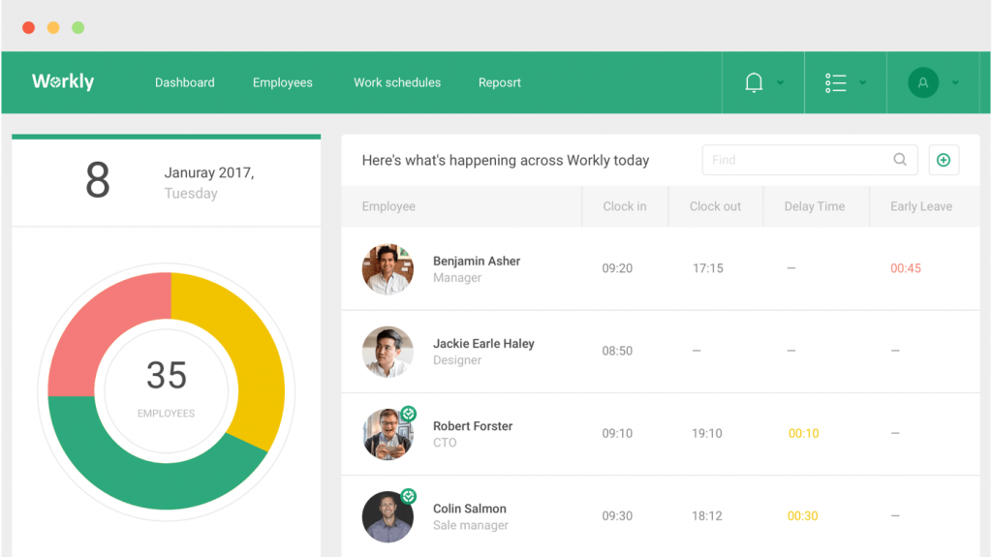Click the green window maximize dot
The width and height of the screenshot is (992, 557).
77,27
